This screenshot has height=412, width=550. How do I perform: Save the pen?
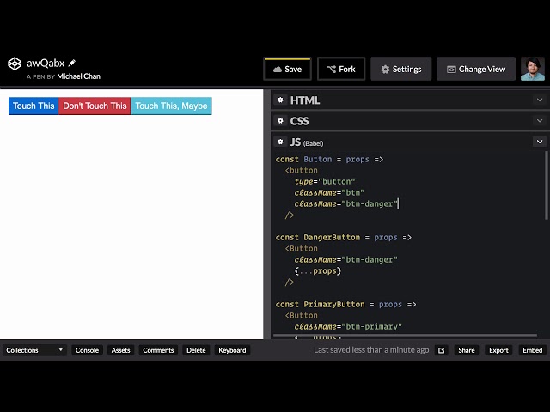point(287,69)
